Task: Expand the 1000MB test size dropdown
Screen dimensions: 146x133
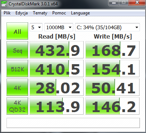Action: [59, 27]
